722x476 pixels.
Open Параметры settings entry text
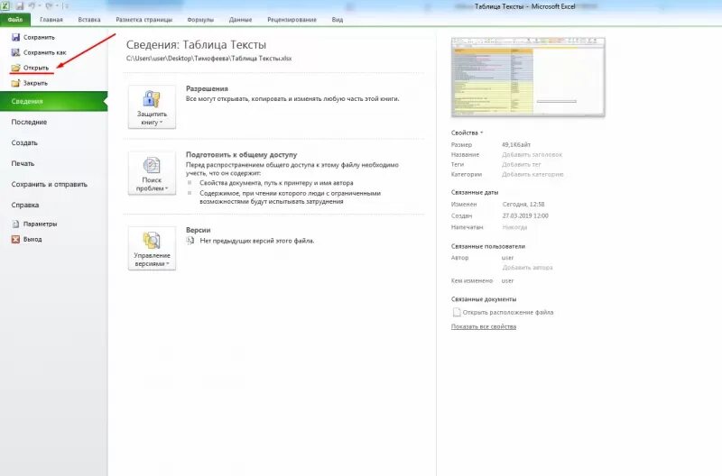click(40, 224)
